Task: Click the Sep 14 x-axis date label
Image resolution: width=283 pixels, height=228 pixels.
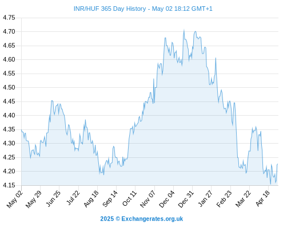Action: coord(110,198)
